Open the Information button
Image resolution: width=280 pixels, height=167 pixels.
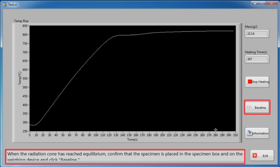coord(257,133)
